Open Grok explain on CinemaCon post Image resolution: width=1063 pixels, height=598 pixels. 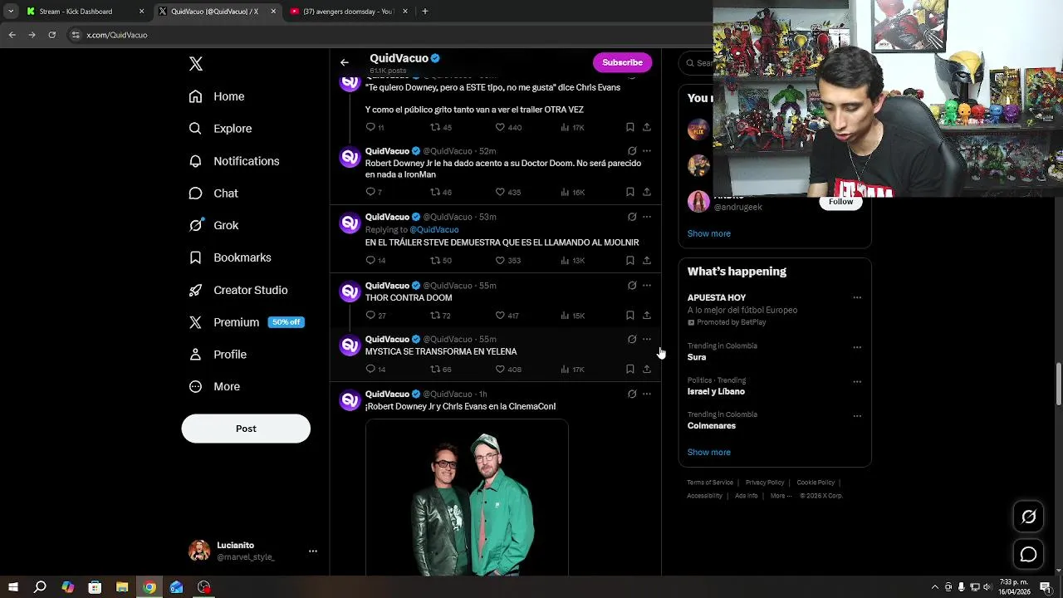[x=632, y=394]
